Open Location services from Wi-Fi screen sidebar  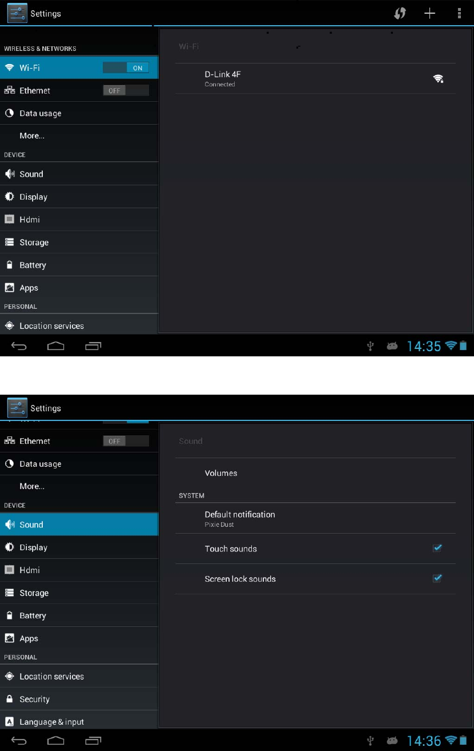click(x=79, y=325)
